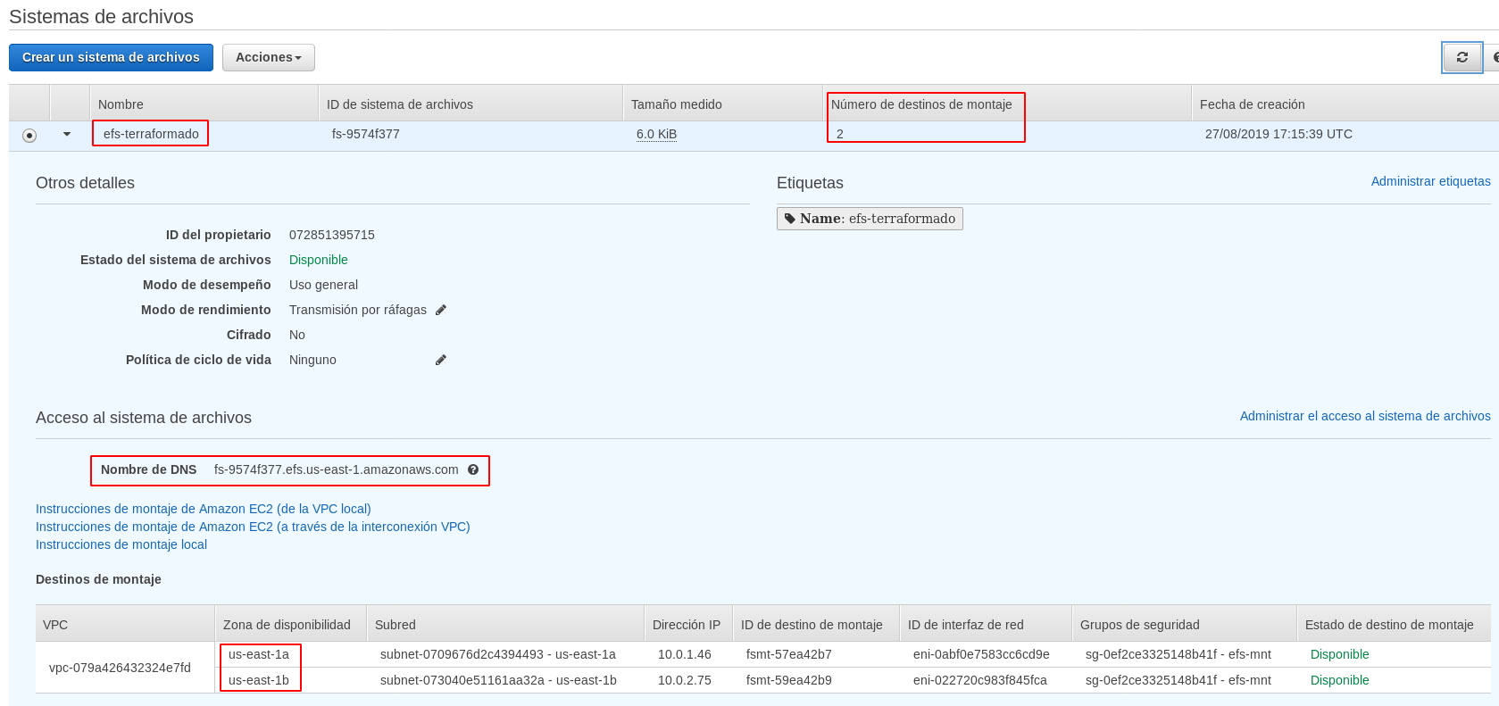Click the 6.0 KiB measured size value
Viewport: 1499px width, 706px height.
coord(656,134)
